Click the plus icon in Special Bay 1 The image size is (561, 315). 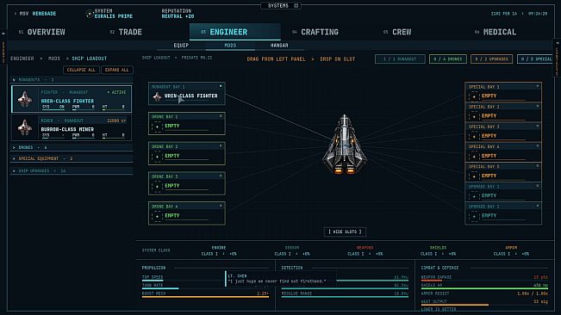(x=474, y=96)
